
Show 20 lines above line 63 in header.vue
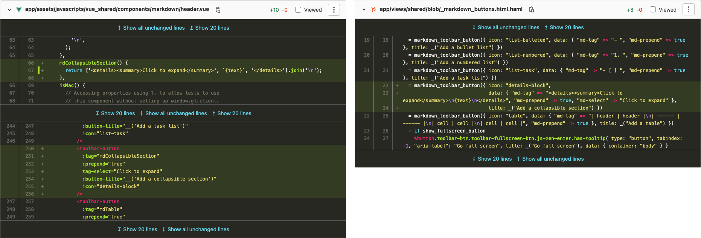pos(209,28)
